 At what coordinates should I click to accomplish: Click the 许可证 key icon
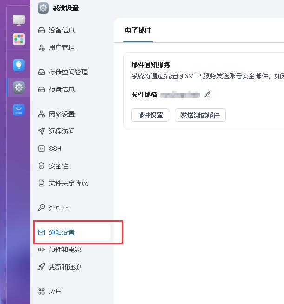point(41,208)
